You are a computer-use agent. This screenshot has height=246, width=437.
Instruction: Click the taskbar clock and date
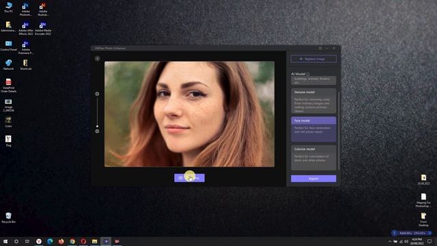click(x=417, y=241)
